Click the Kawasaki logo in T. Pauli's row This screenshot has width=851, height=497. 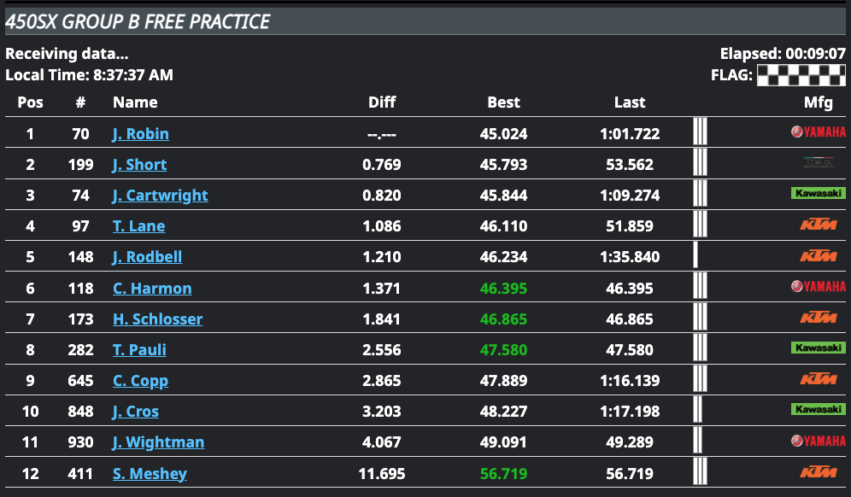818,348
